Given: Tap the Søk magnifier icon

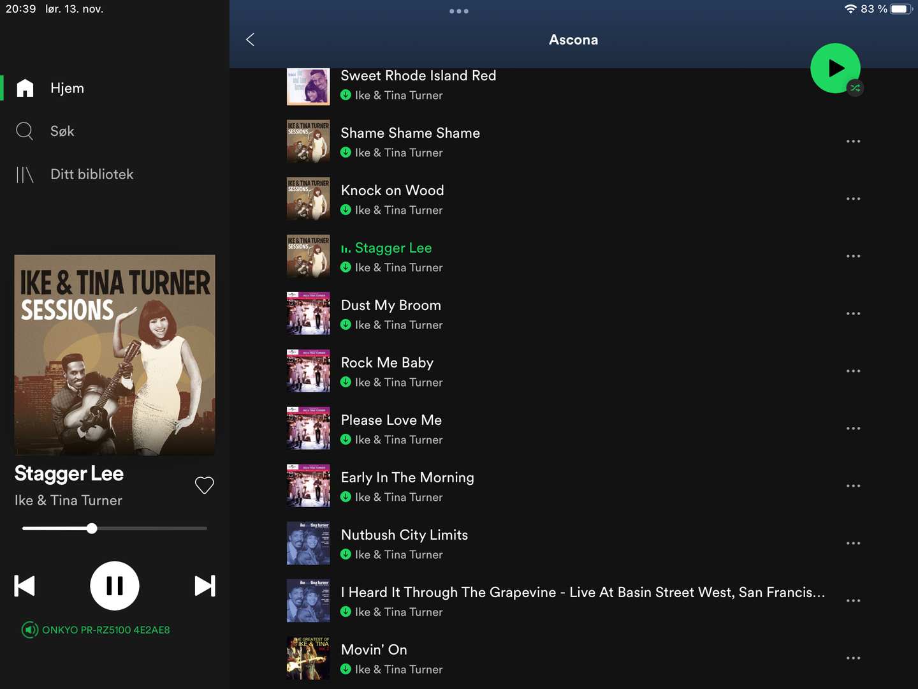Looking at the screenshot, I should pos(25,131).
